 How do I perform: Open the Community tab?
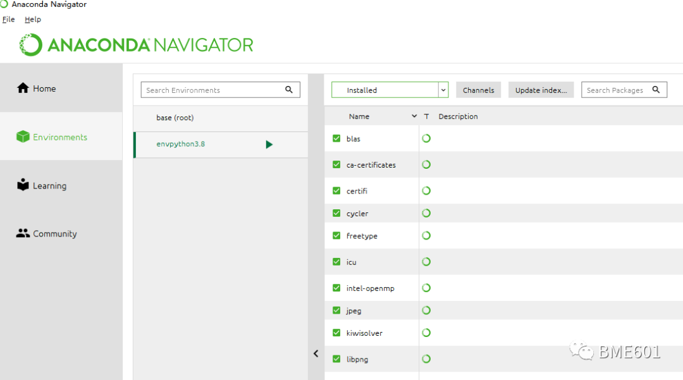coord(61,234)
